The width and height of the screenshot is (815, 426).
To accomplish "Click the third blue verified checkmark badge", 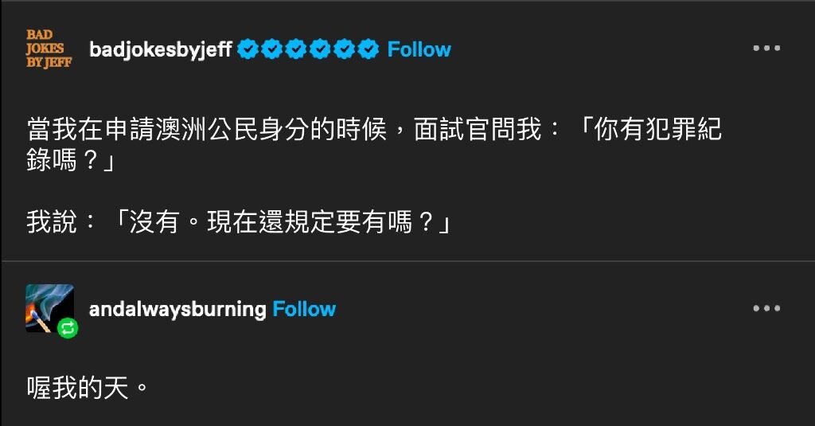I will pos(296,49).
